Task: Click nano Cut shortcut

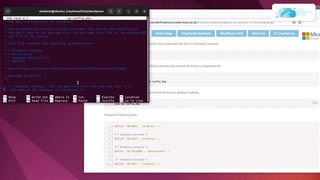Action: (78, 97)
